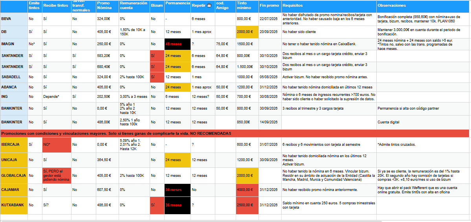471x222 pixels.
Task: Click the 22/07/2026 fin promo date
Action: coord(270,19)
